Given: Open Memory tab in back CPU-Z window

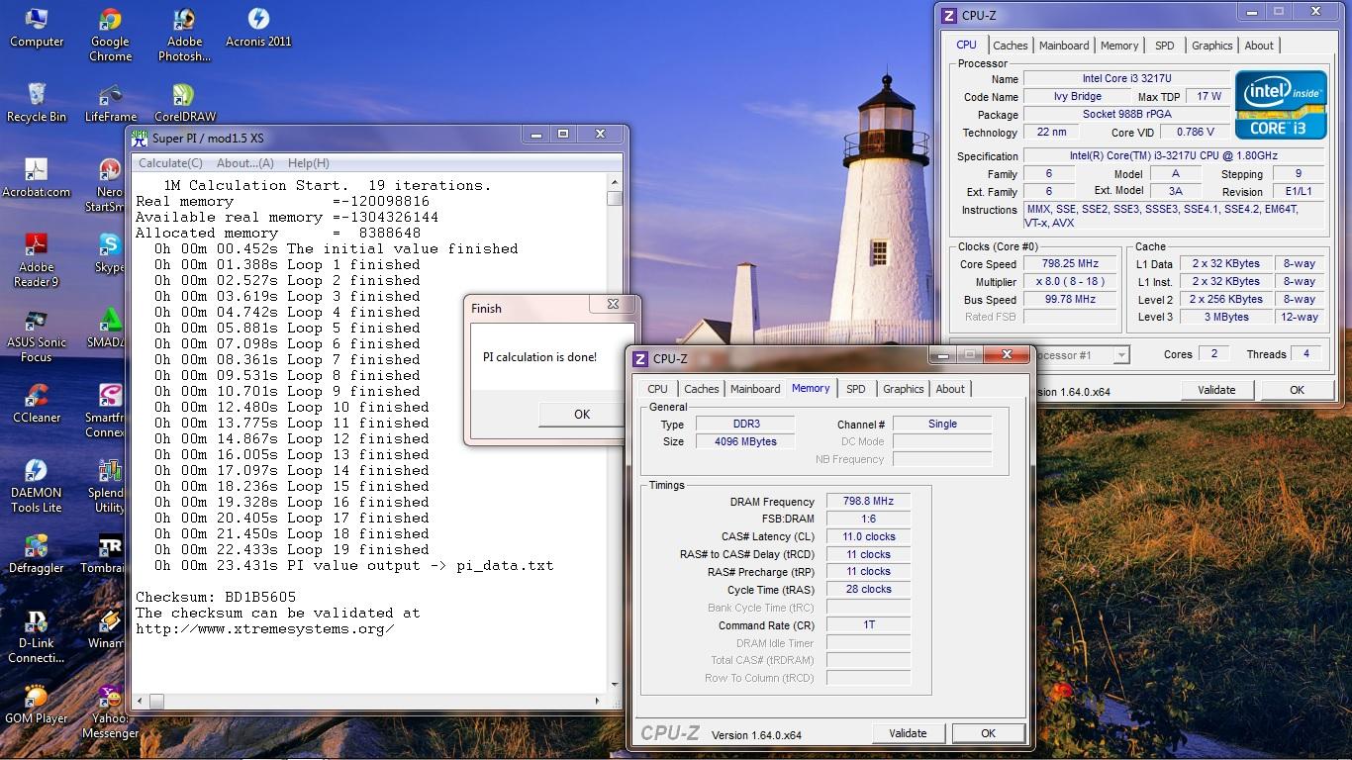Looking at the screenshot, I should tap(1119, 46).
